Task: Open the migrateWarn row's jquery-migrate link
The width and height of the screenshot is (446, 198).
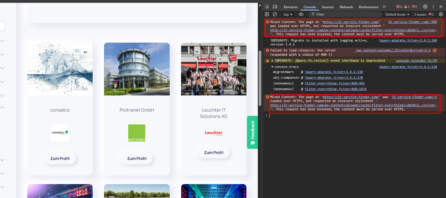Action: (334, 72)
